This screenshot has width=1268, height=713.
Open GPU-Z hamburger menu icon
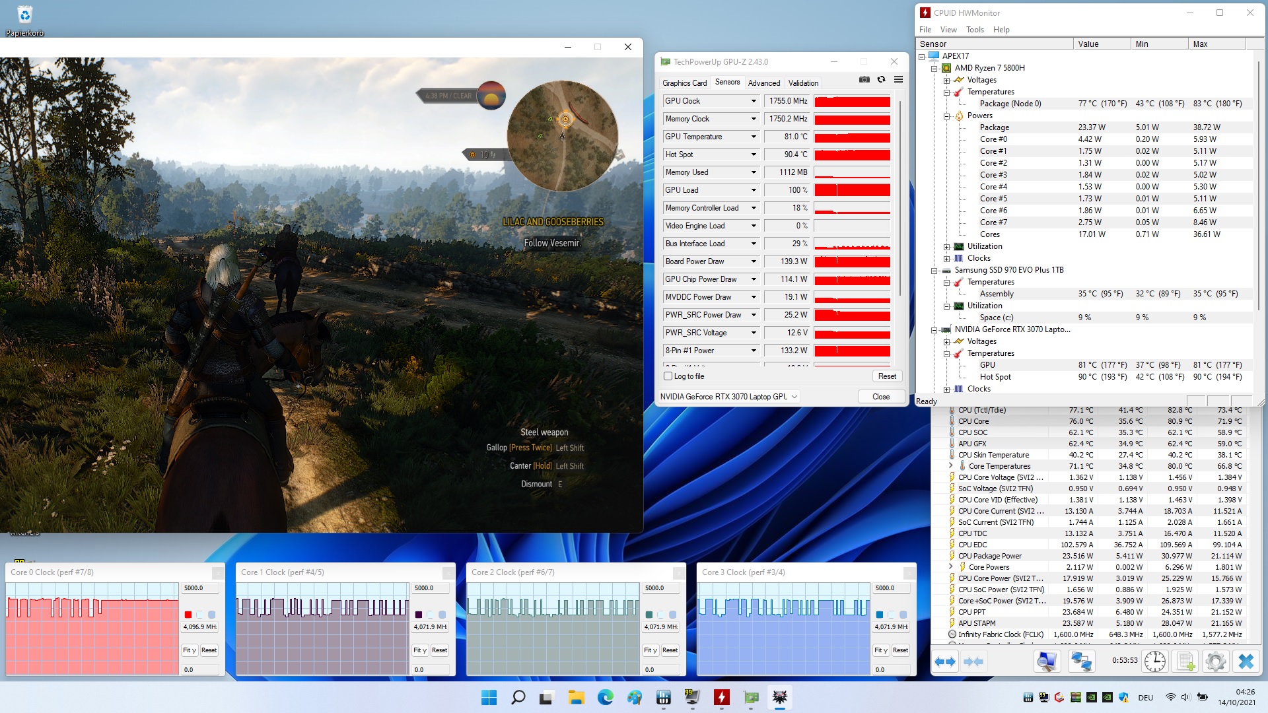click(898, 80)
